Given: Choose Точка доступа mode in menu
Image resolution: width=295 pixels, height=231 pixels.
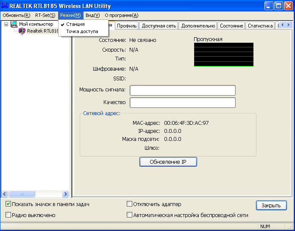Looking at the screenshot, I should pos(83,31).
